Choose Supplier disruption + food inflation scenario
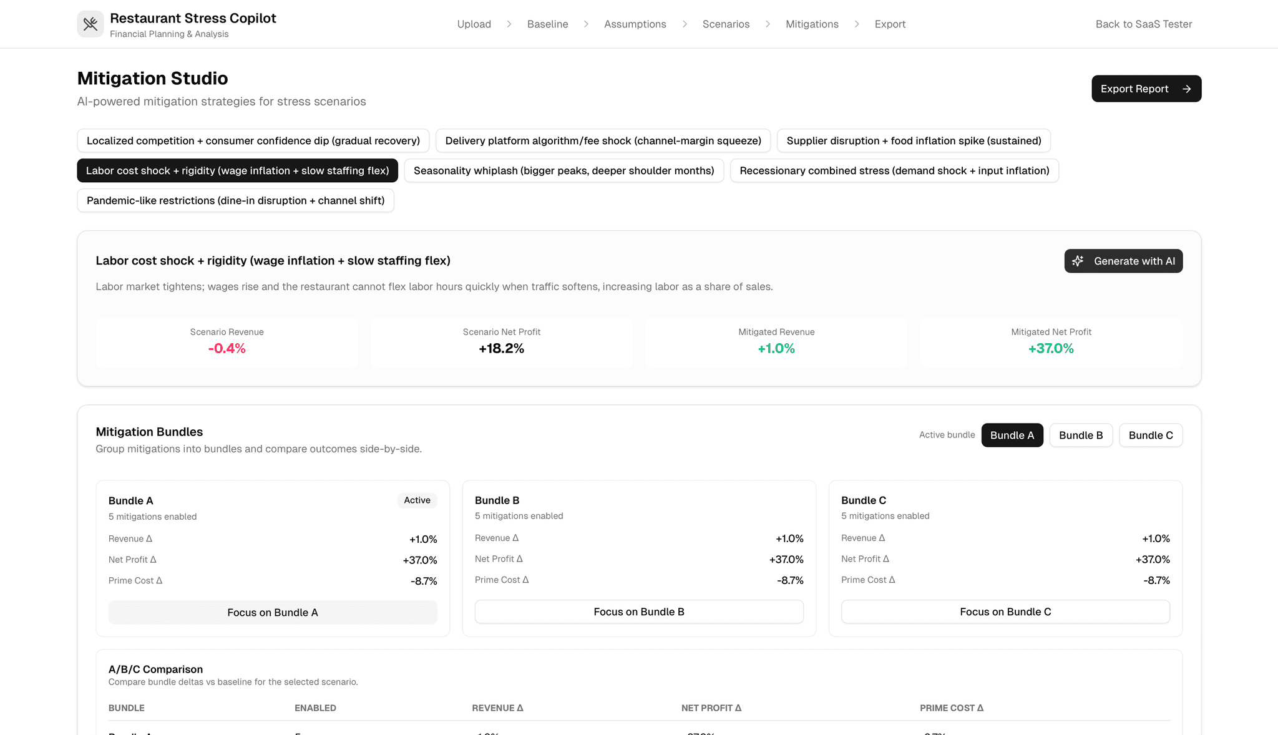Viewport: 1278px width, 735px height. tap(914, 141)
